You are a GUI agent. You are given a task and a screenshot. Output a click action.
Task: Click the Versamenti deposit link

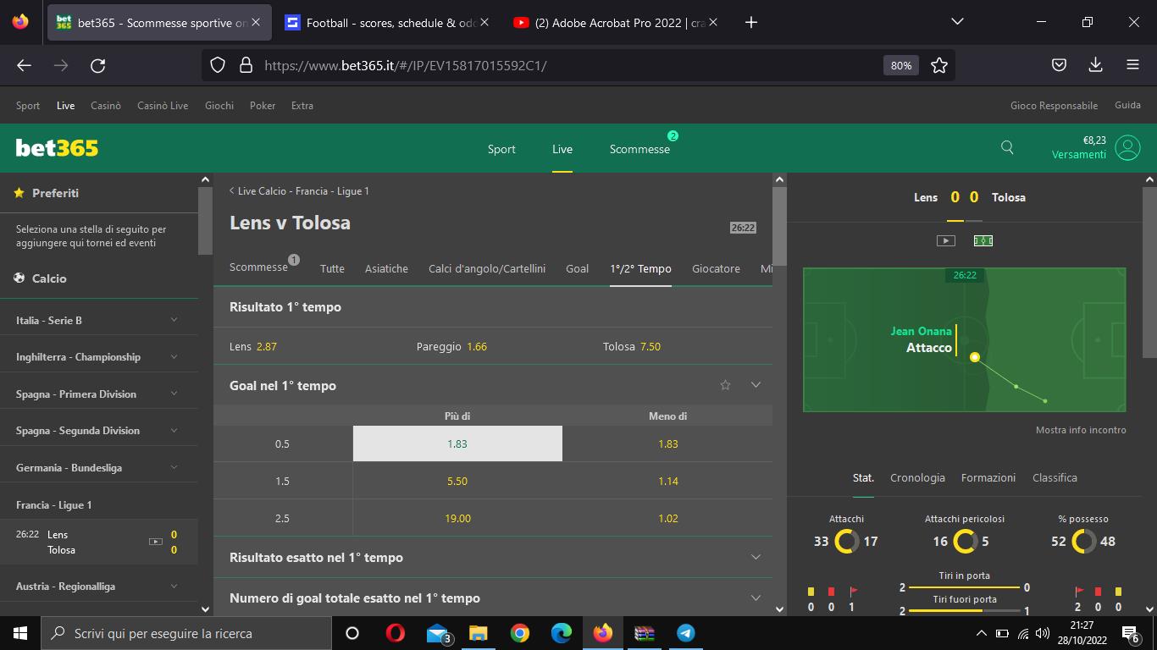[1078, 155]
